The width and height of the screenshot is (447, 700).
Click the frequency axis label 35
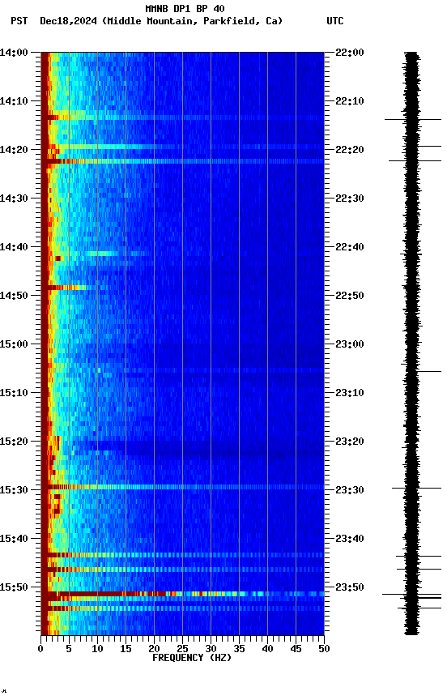tap(239, 649)
